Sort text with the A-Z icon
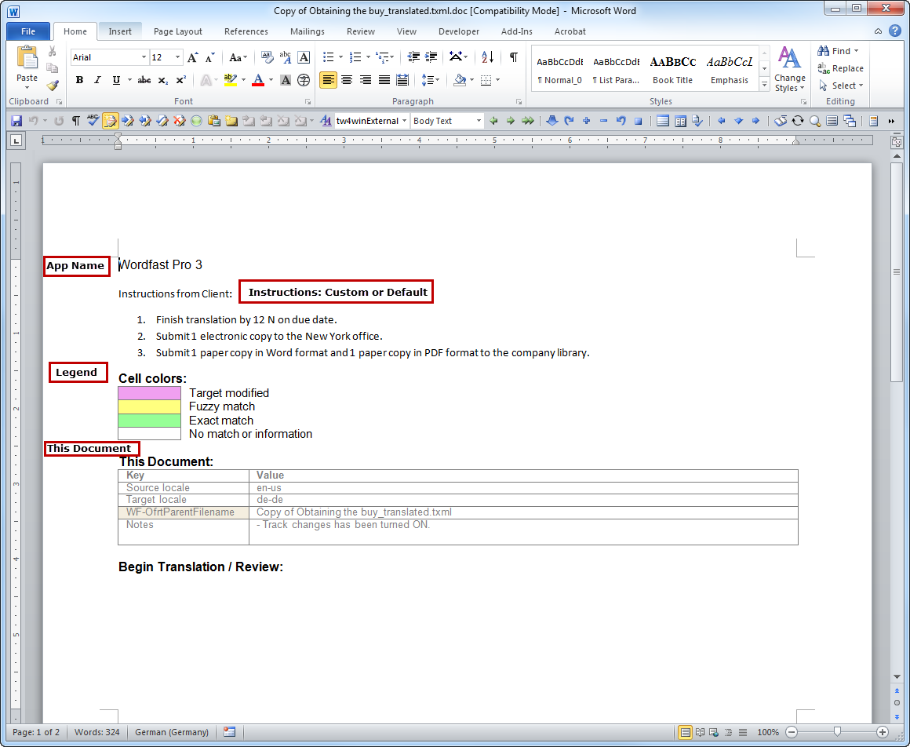The width and height of the screenshot is (910, 747). pyautogui.click(x=487, y=56)
